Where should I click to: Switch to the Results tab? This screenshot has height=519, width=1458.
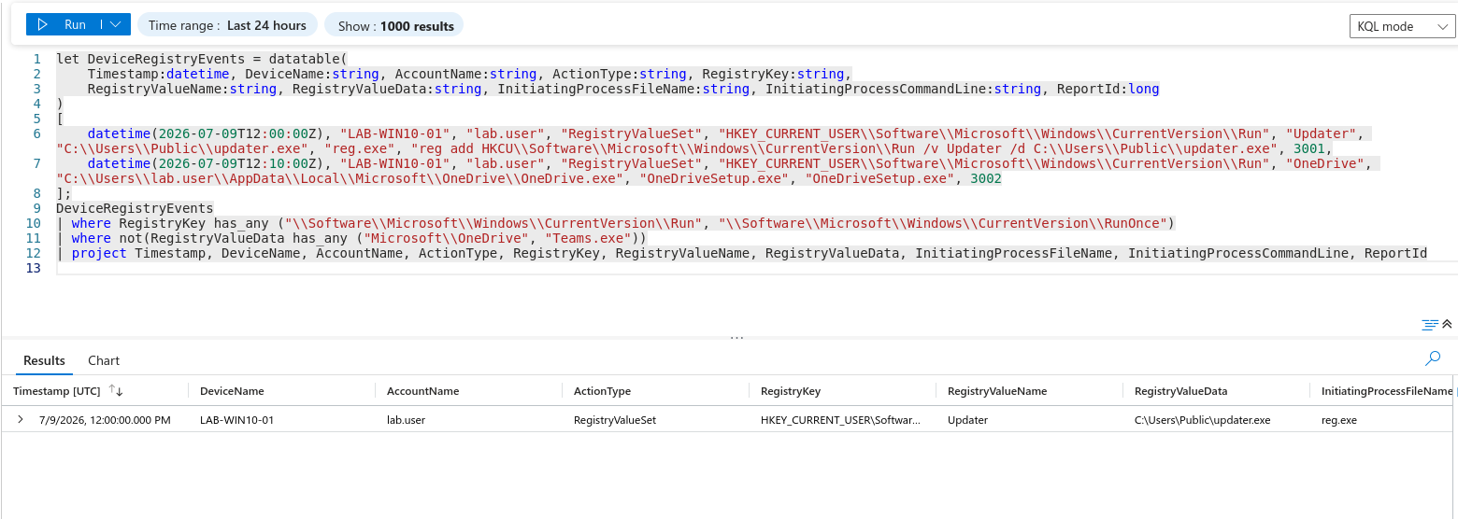point(45,360)
